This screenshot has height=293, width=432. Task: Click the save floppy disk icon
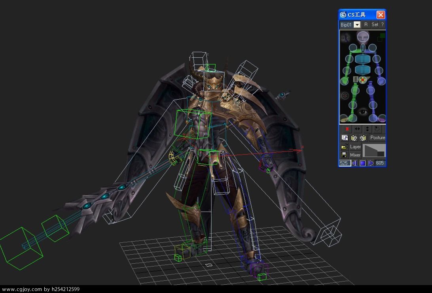[x=344, y=155]
